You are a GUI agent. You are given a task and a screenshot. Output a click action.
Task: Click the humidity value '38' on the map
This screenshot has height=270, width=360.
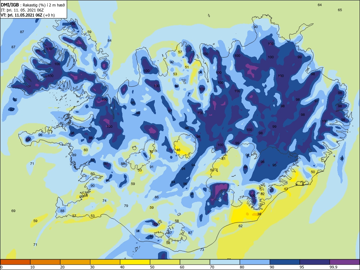point(259,214)
